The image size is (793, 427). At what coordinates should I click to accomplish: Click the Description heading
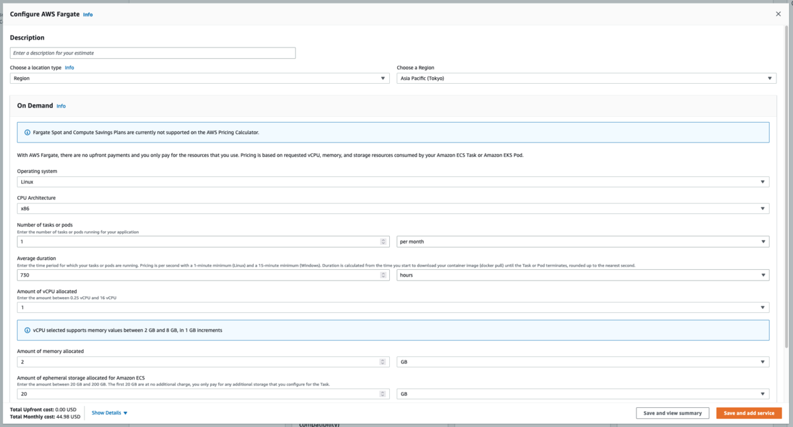tap(27, 38)
